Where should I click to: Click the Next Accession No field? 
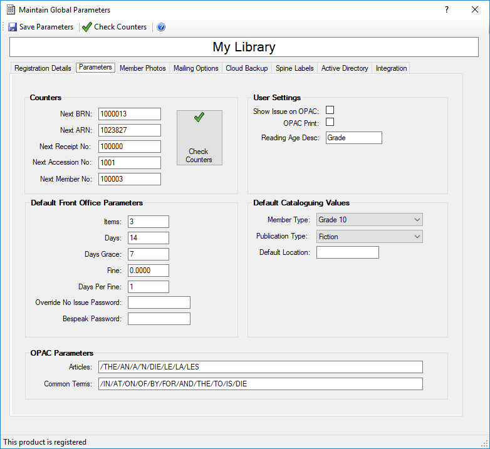click(130, 163)
